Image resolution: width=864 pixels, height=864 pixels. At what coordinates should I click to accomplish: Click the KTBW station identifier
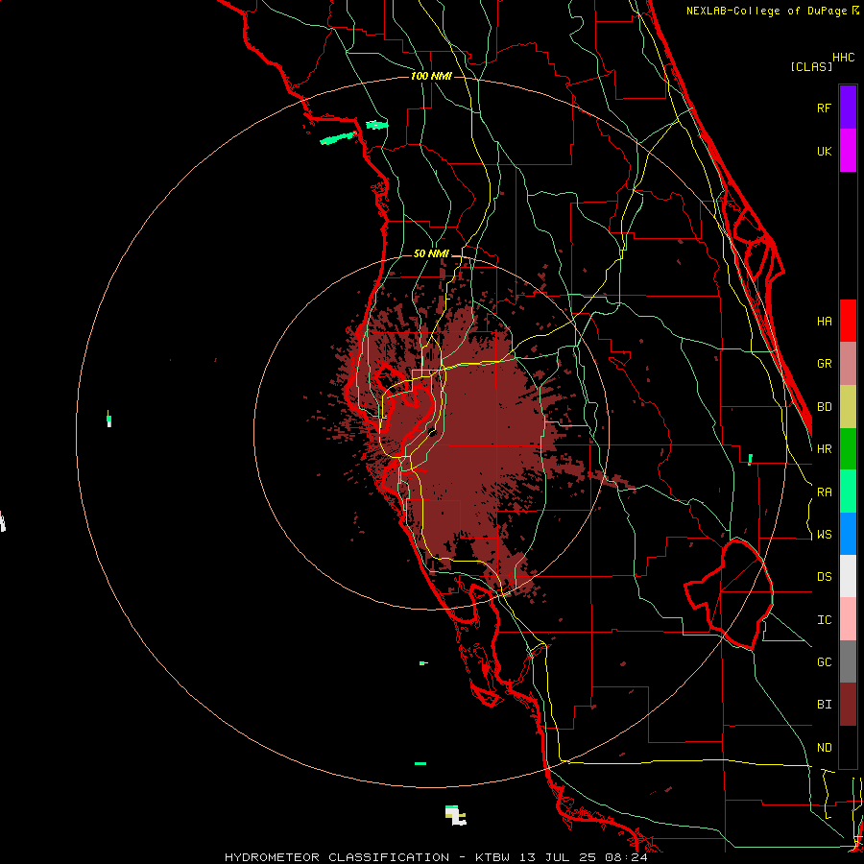[x=492, y=857]
